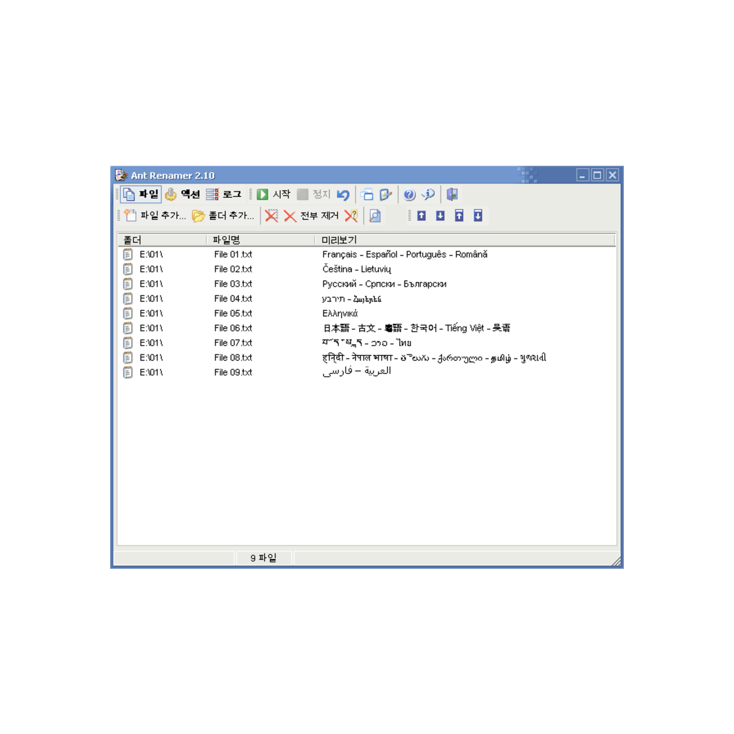This screenshot has height=734, width=734.
Task: Click the preview magnifier icon
Action: (375, 216)
